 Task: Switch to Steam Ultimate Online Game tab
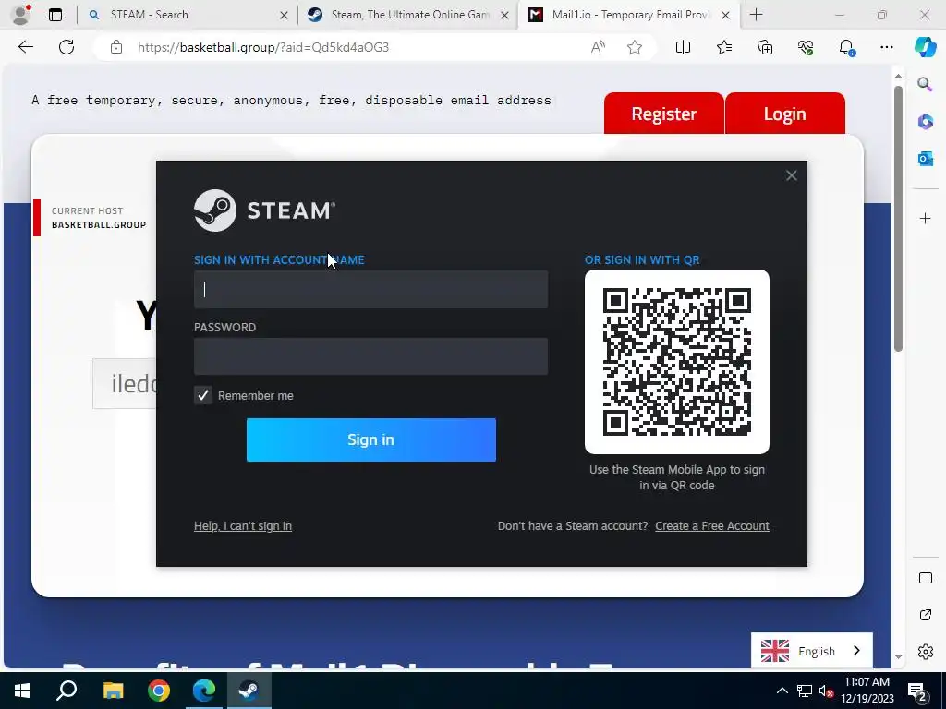coord(408,15)
